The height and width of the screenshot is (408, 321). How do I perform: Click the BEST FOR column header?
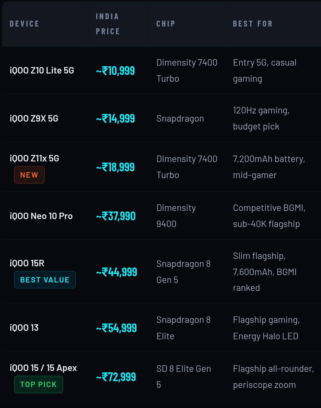(x=253, y=24)
